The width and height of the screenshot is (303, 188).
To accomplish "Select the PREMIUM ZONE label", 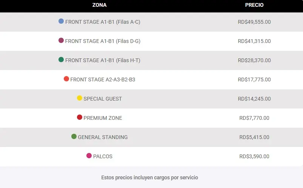I will tap(103, 118).
